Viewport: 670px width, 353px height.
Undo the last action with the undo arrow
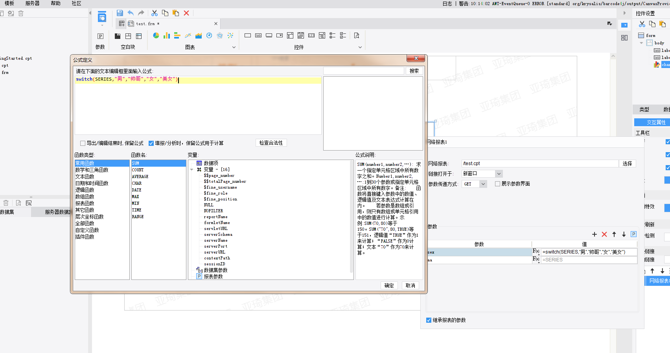130,13
